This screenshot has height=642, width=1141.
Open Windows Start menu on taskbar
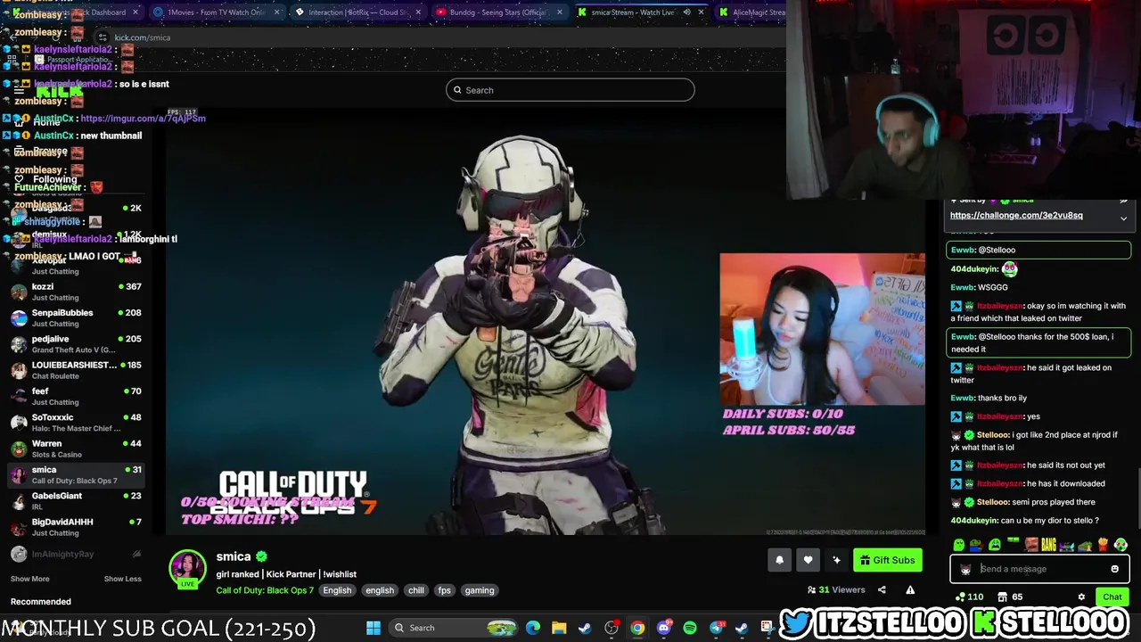(x=373, y=628)
